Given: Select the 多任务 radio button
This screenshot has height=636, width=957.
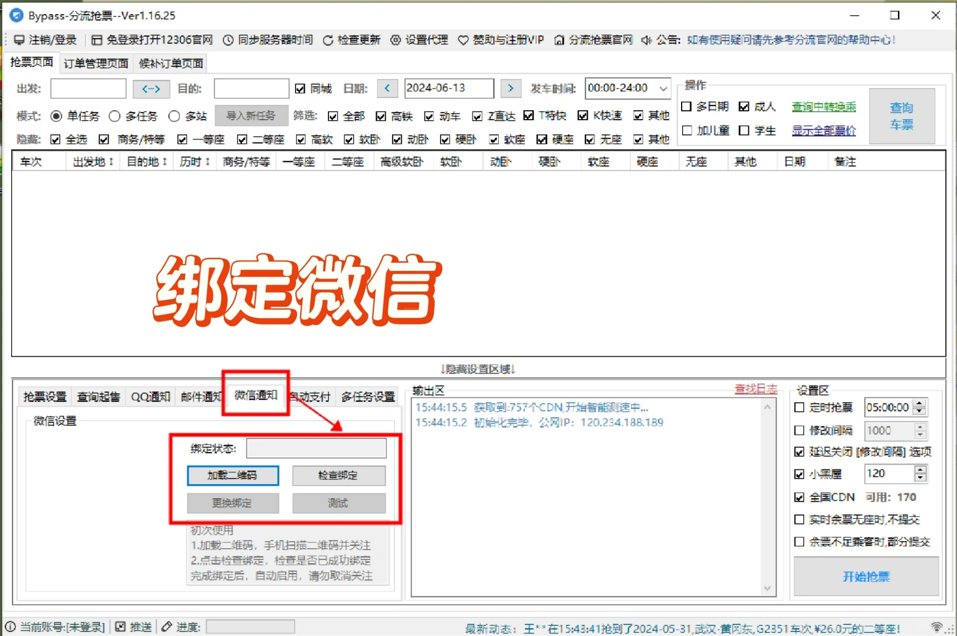Looking at the screenshot, I should 114,116.
